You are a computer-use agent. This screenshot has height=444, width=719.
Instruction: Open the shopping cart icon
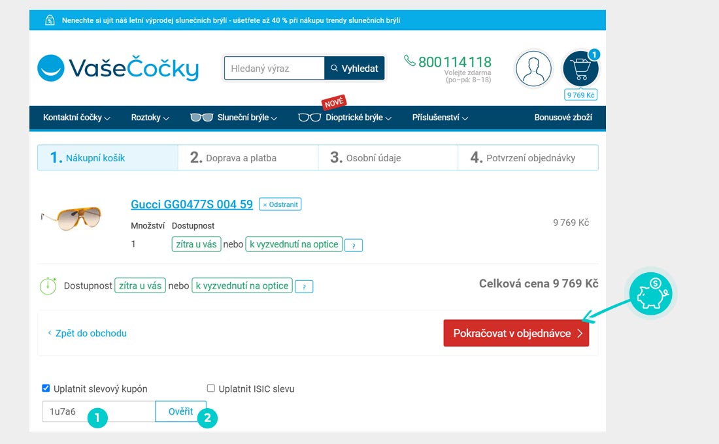pyautogui.click(x=580, y=69)
